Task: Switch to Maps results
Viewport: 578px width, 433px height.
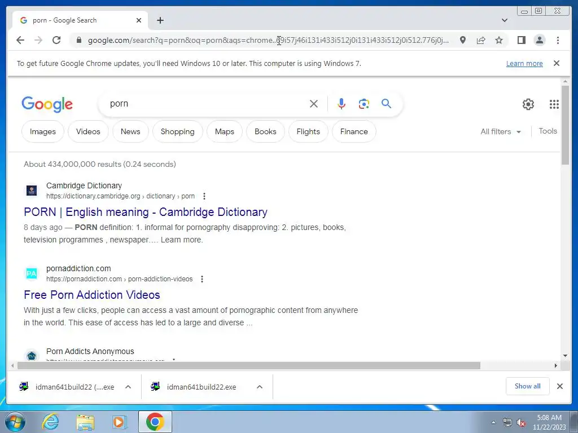Action: click(x=225, y=131)
